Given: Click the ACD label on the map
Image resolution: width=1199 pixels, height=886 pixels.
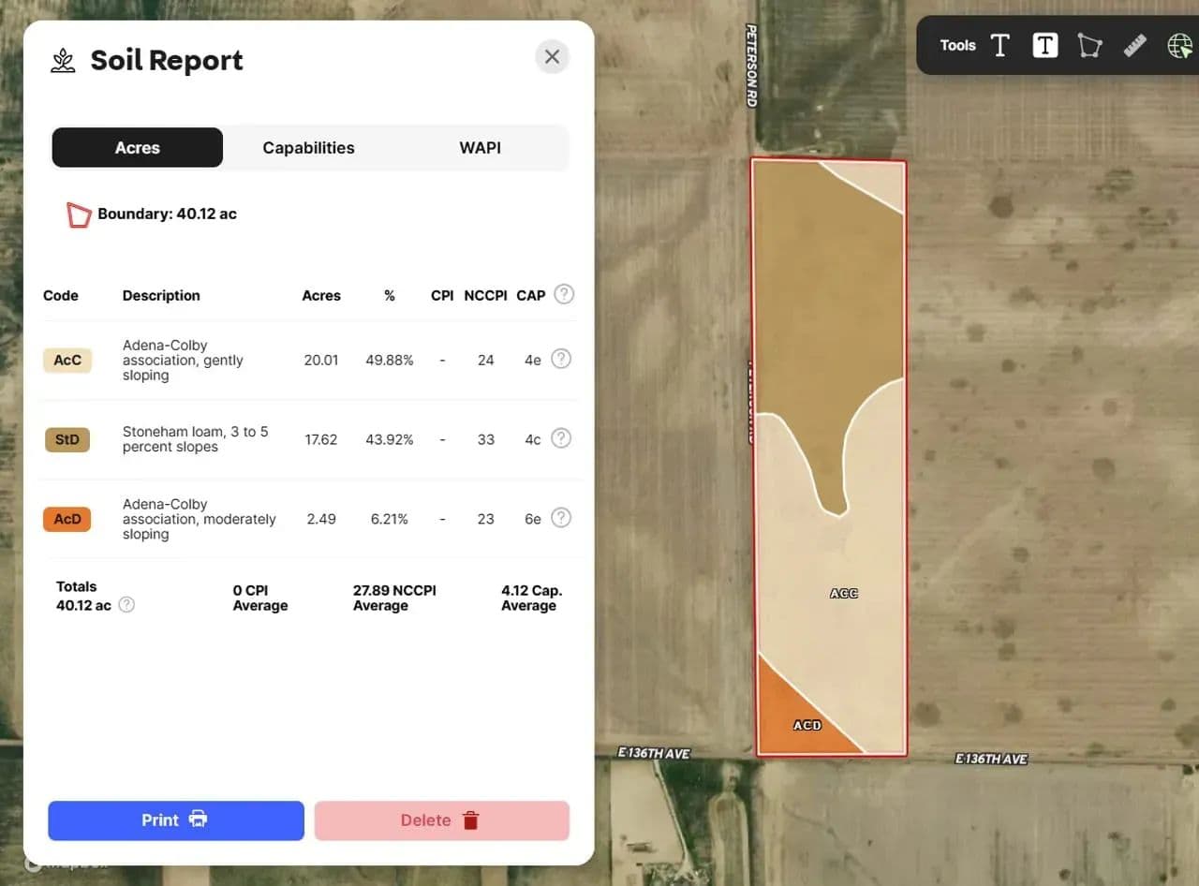Looking at the screenshot, I should click(807, 725).
